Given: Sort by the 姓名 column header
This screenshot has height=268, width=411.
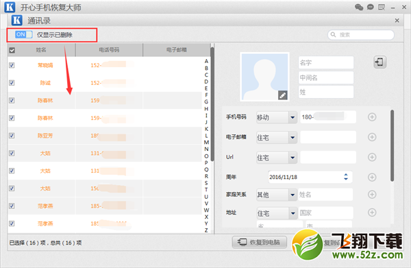Looking at the screenshot, I should [41, 50].
